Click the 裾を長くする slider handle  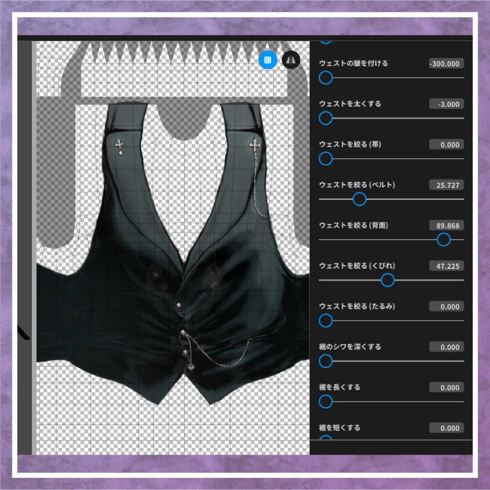click(325, 402)
